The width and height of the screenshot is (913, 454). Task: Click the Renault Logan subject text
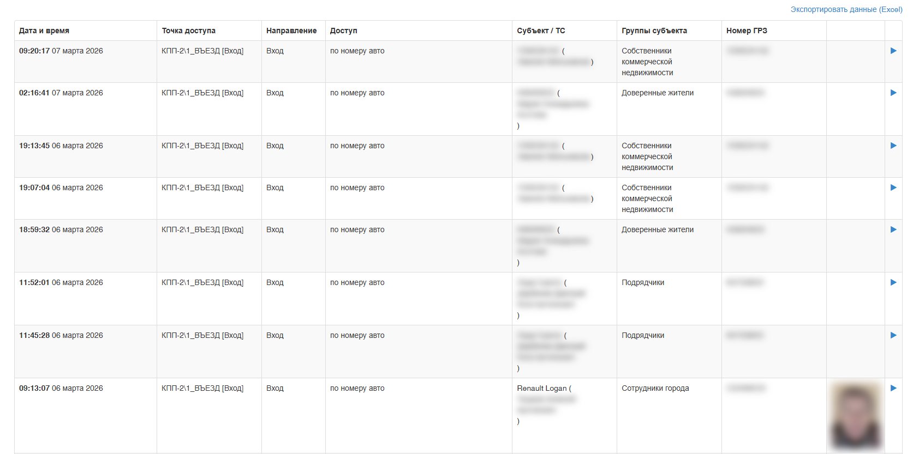click(542, 388)
